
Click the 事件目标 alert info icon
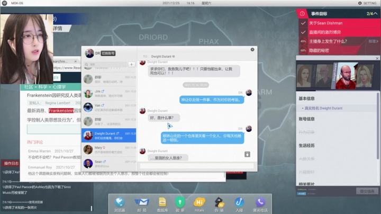[x=302, y=14]
